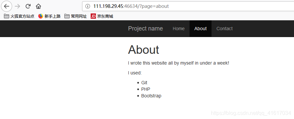This screenshot has width=294, height=119.
Task: Open the 常用网址 bookmark folder
Action: coord(76,16)
